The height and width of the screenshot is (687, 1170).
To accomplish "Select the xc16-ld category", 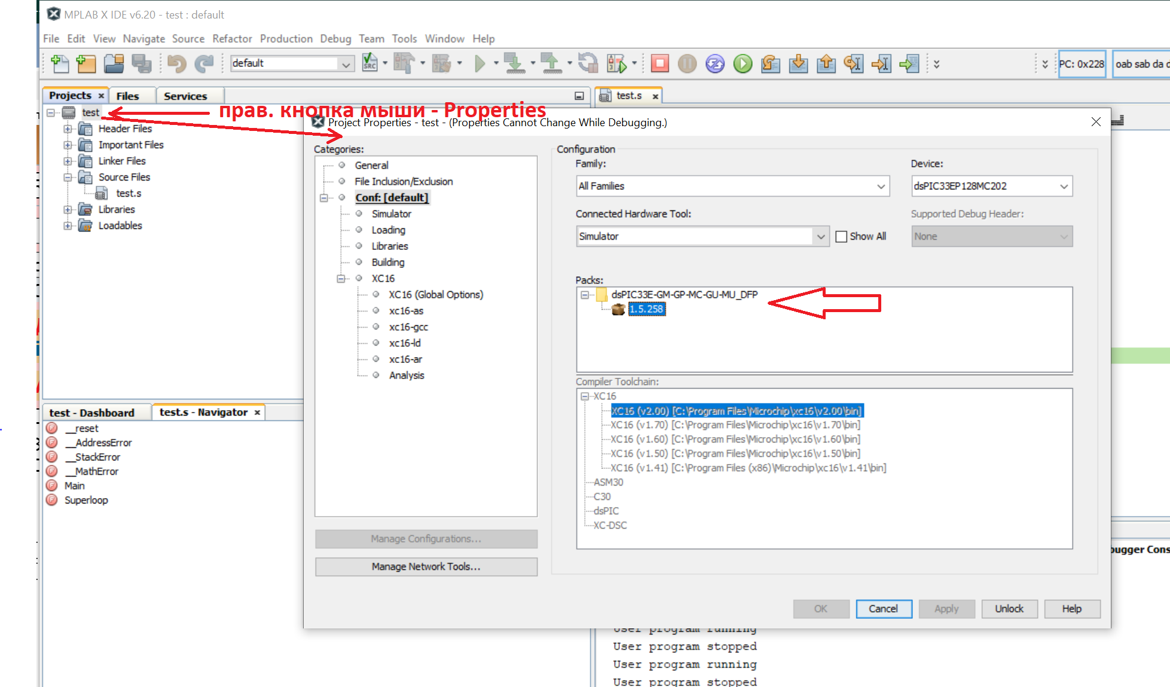I will (405, 343).
